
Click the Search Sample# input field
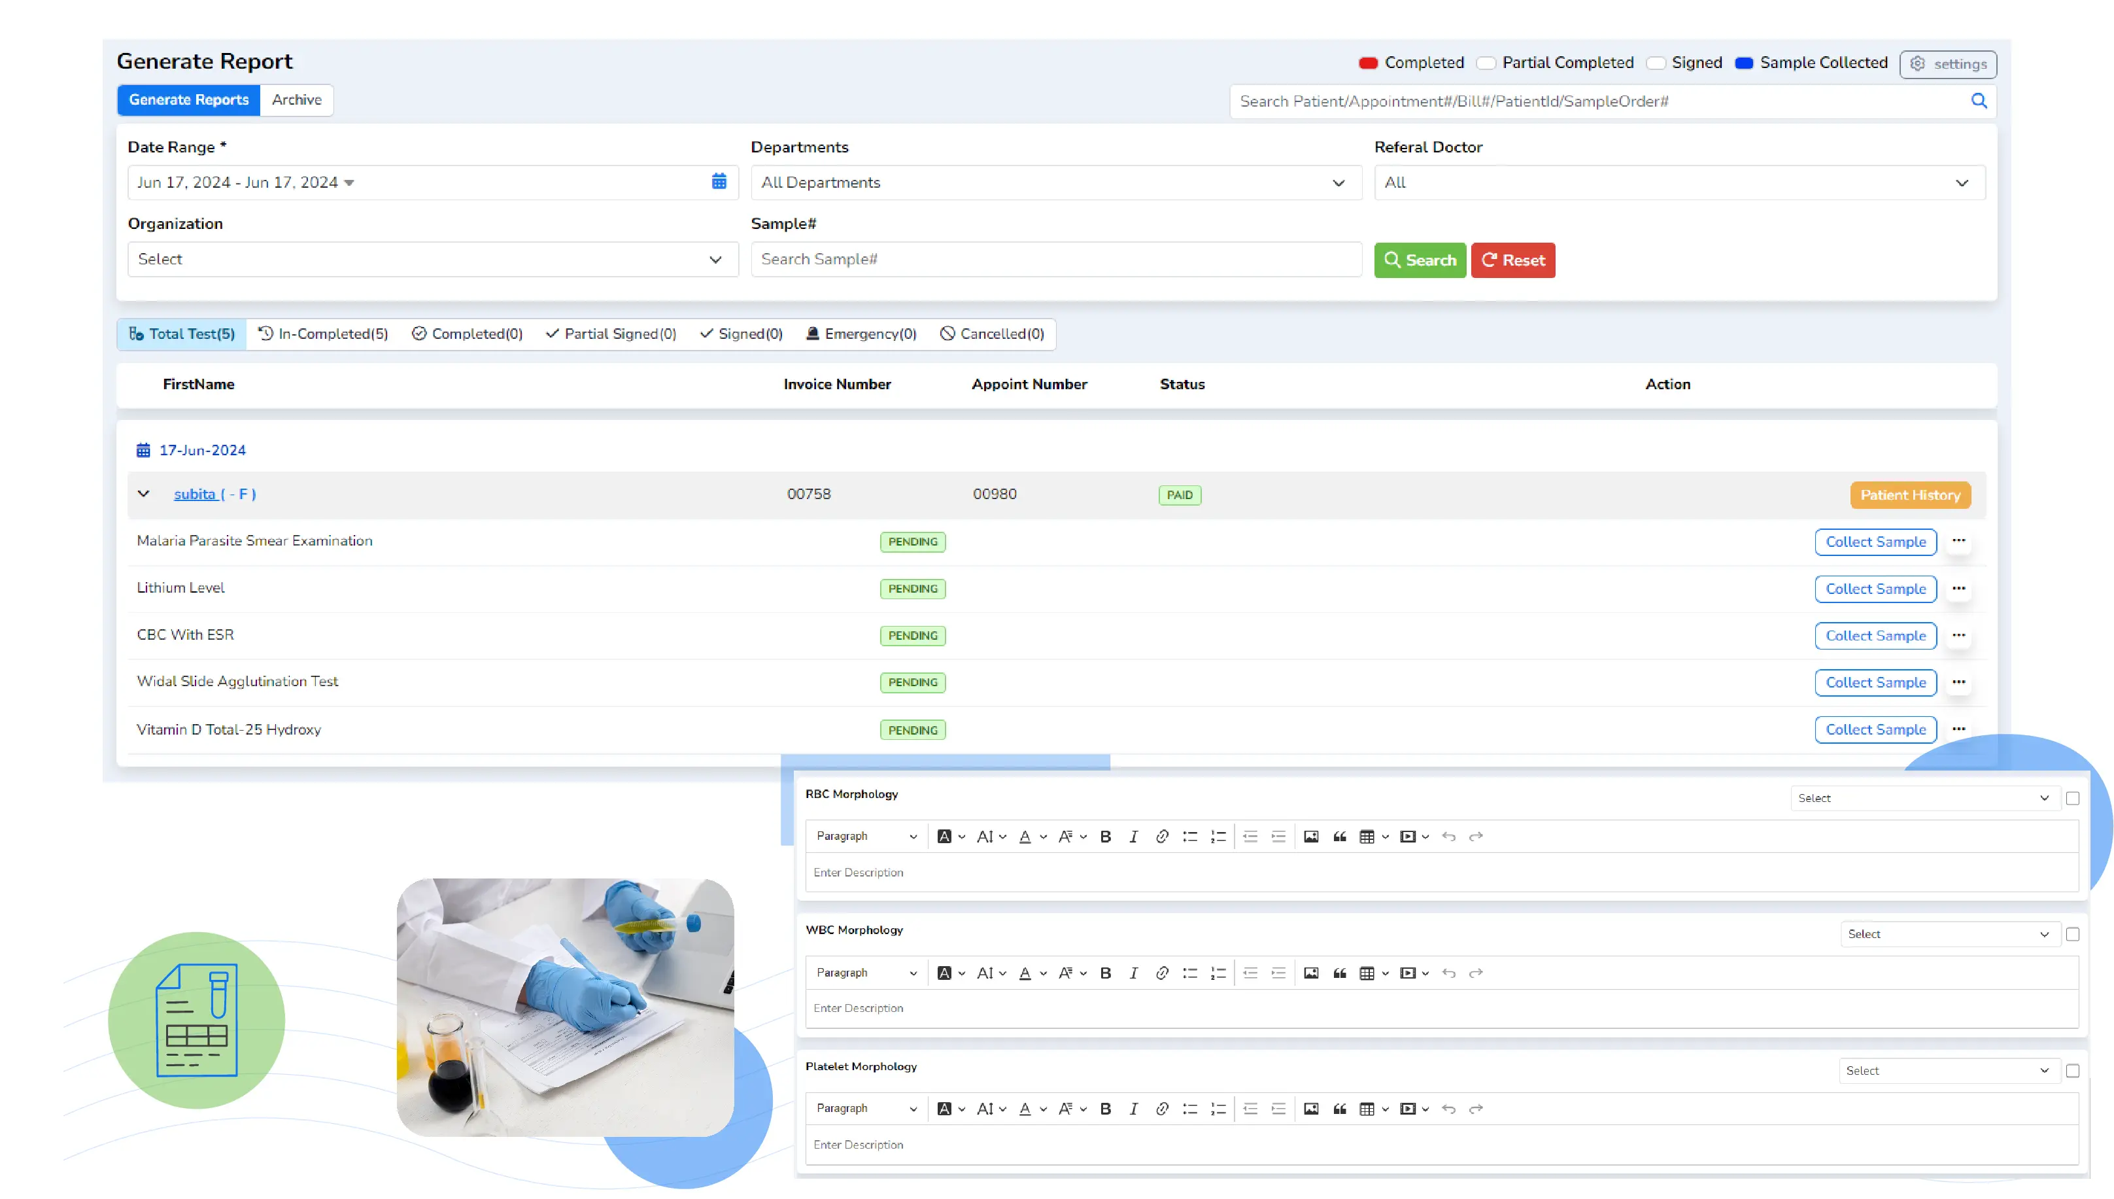(1055, 258)
